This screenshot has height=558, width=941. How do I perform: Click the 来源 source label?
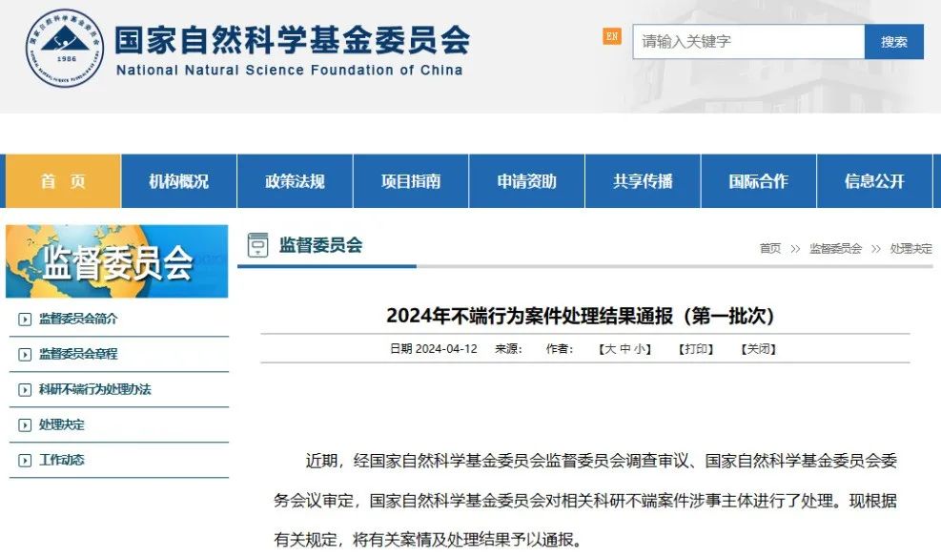coord(508,349)
